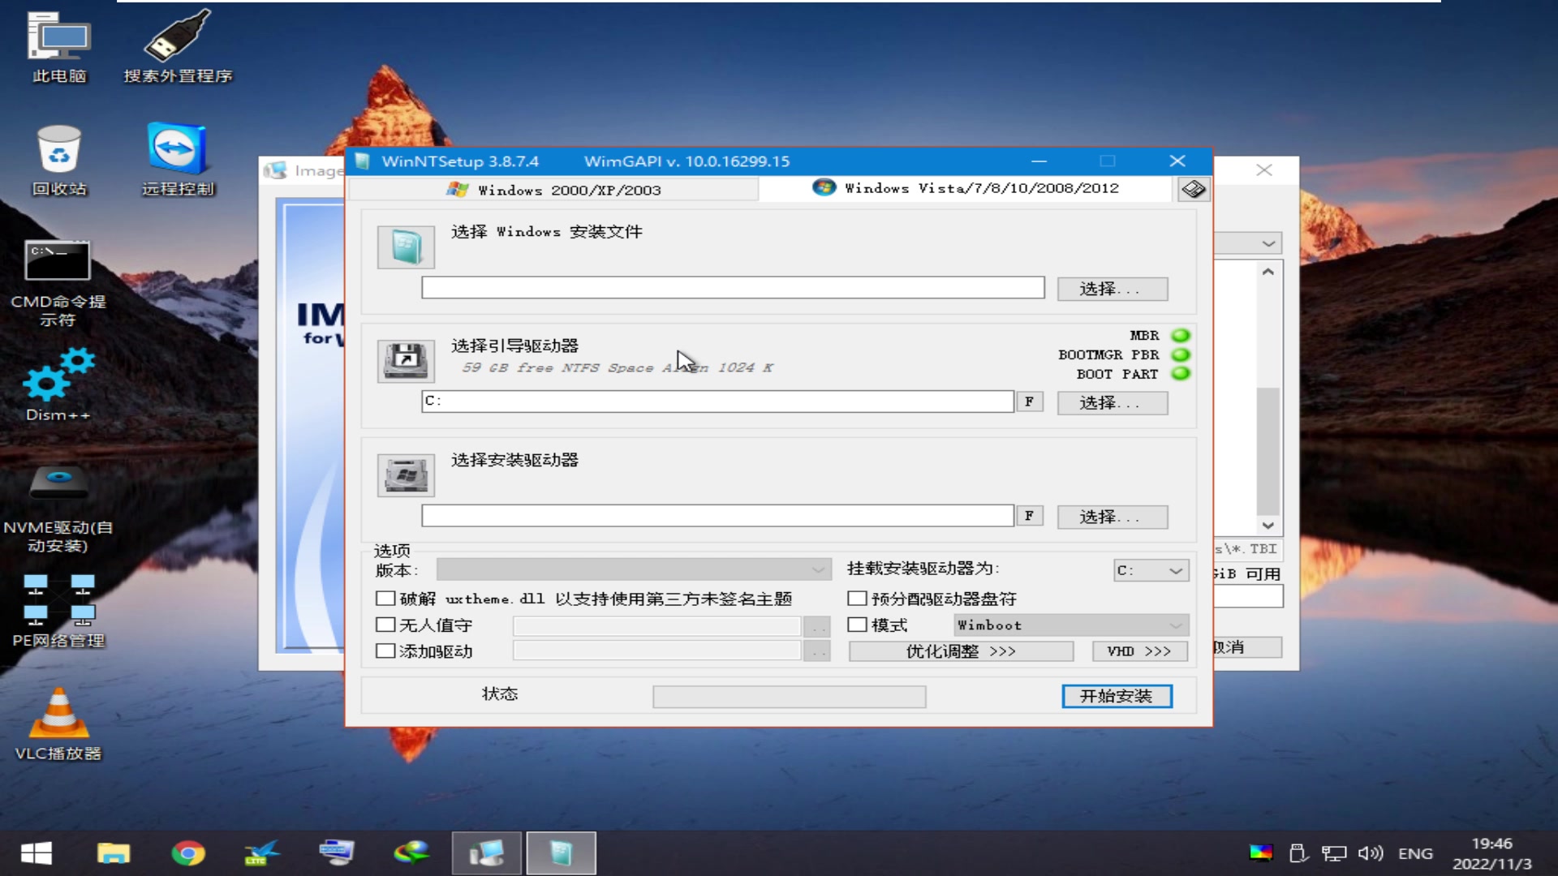Click the Windows installation files icon
This screenshot has height=876, width=1558.
406,247
